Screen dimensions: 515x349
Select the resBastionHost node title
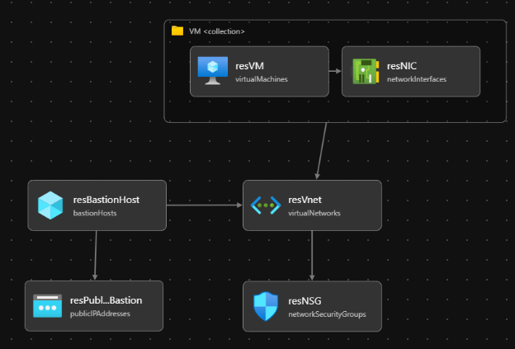click(x=106, y=200)
